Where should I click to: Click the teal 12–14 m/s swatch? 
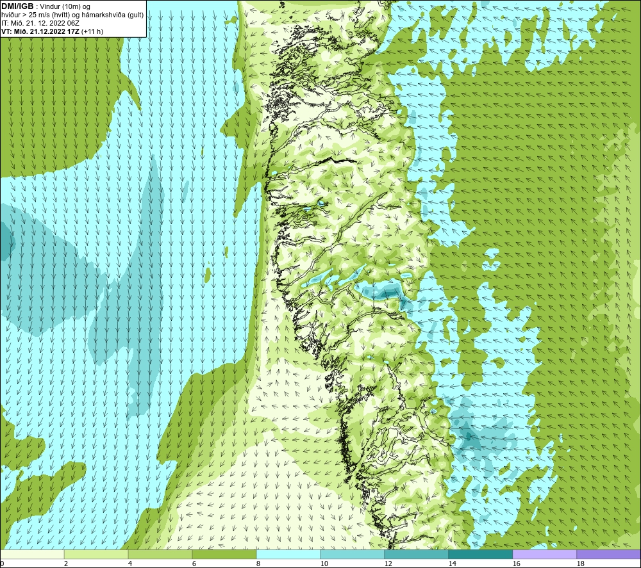point(416,554)
